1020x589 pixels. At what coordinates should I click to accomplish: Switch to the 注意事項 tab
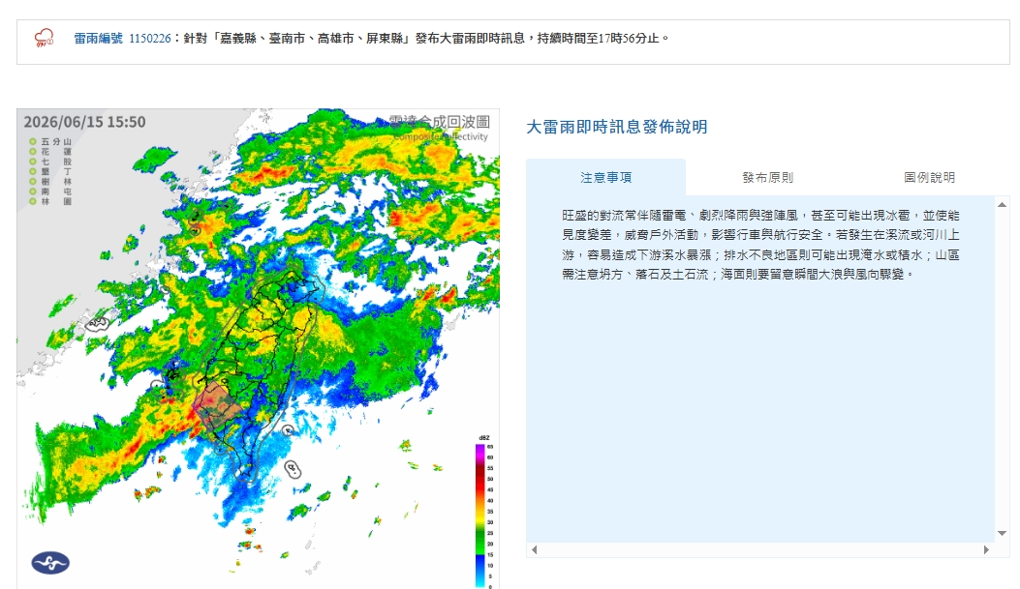click(x=605, y=177)
